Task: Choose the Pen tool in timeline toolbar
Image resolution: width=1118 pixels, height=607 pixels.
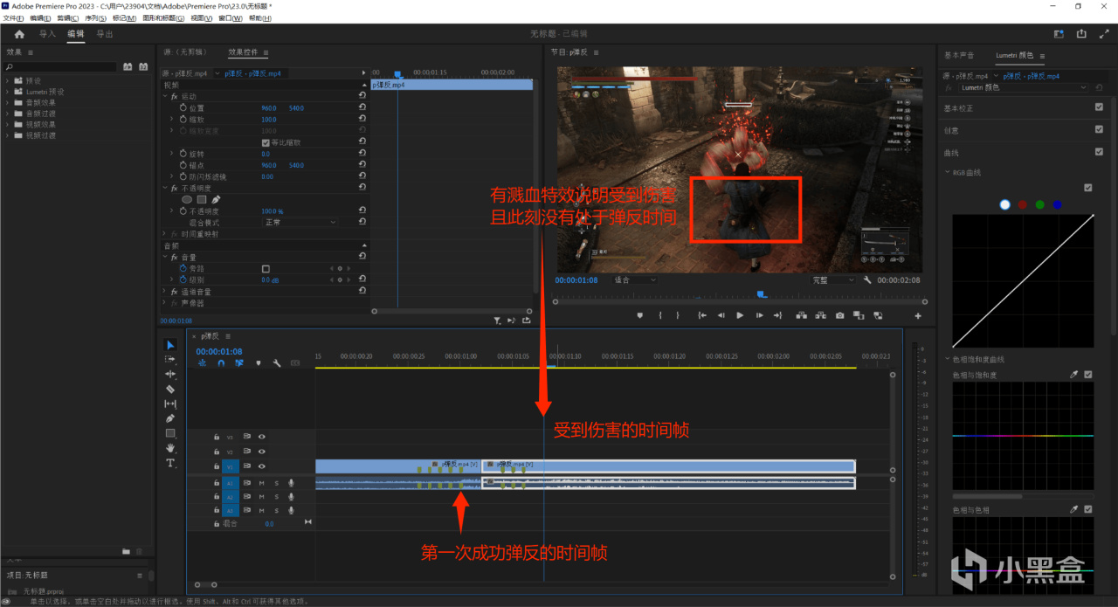Action: click(x=170, y=418)
